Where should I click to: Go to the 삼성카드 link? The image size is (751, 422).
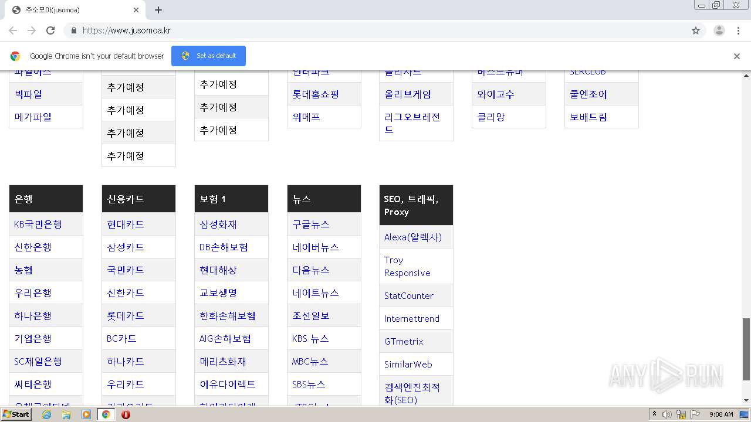[x=126, y=247]
